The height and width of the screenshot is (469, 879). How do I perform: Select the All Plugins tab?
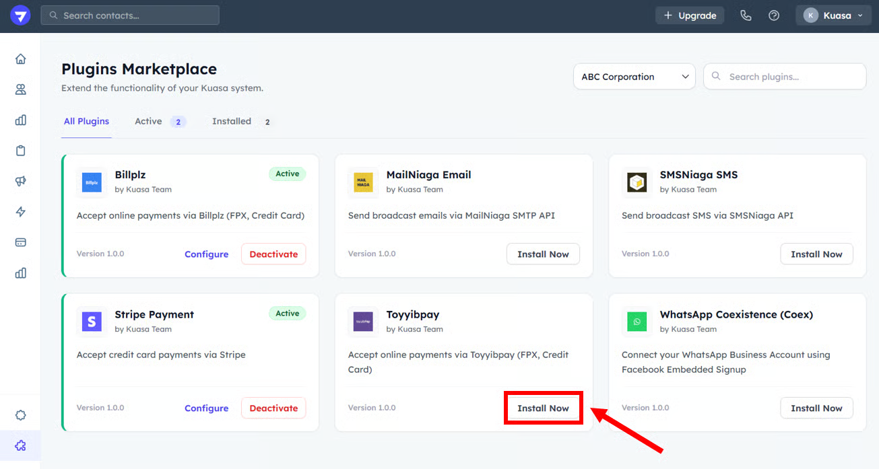(86, 121)
